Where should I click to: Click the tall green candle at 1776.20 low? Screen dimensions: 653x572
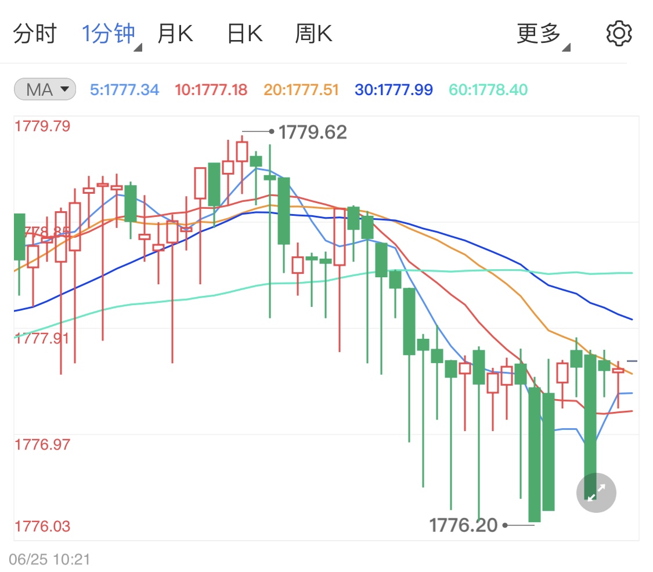click(x=535, y=454)
